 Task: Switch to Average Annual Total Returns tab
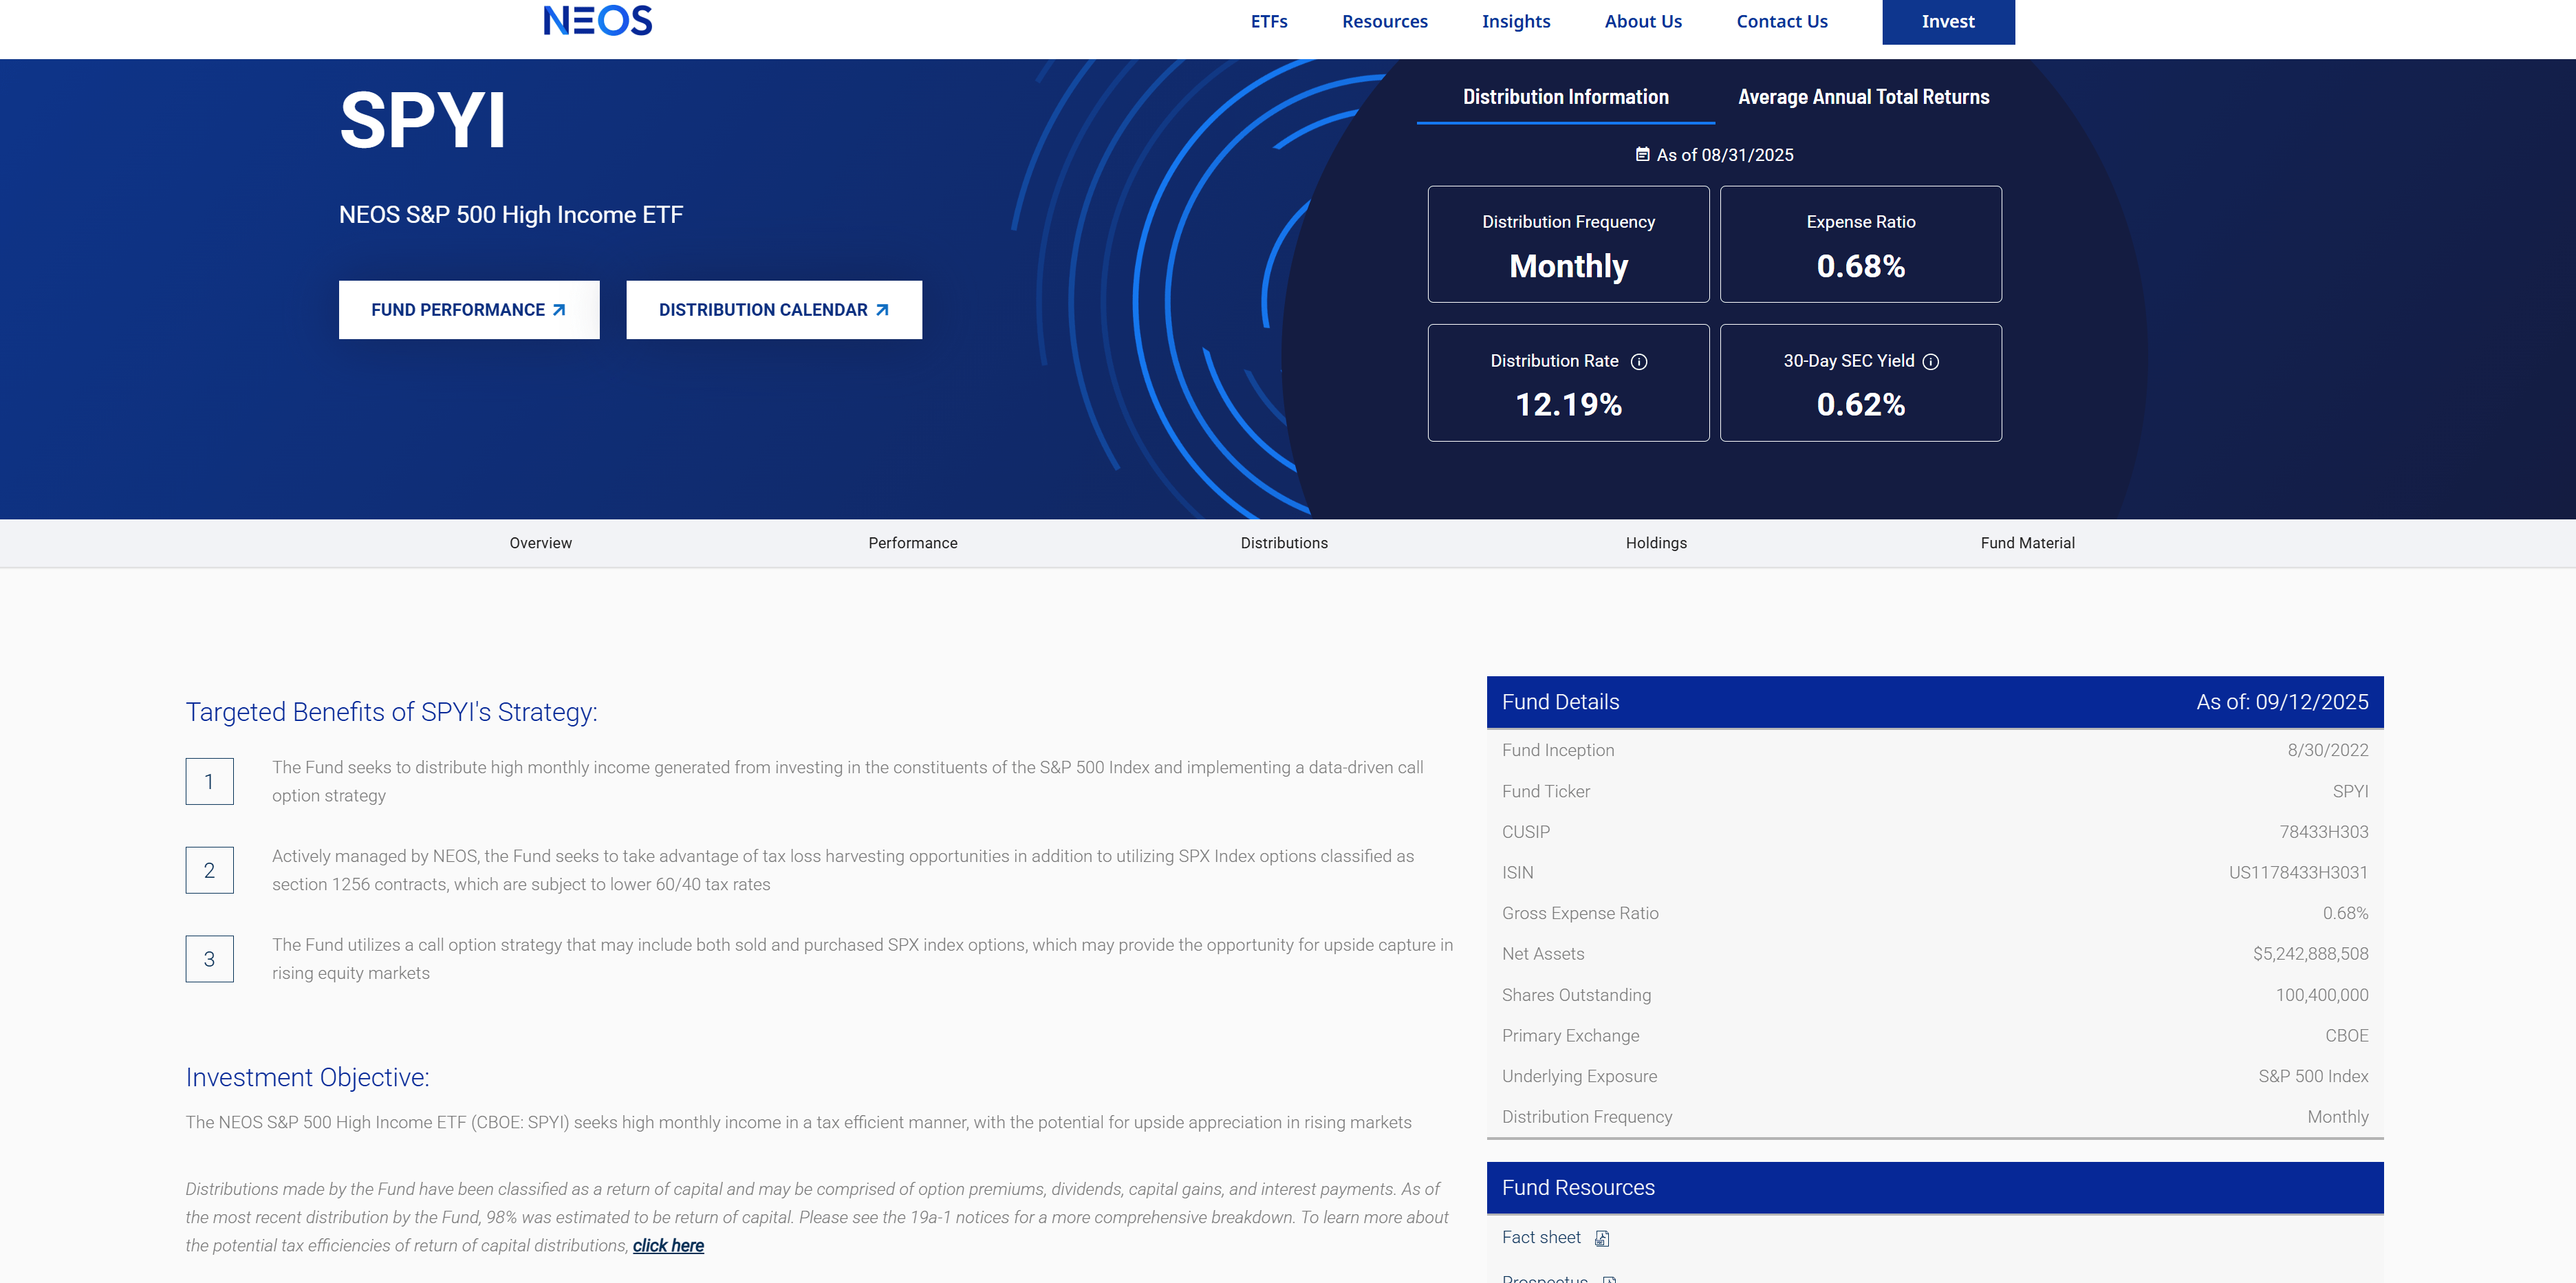coord(1863,97)
